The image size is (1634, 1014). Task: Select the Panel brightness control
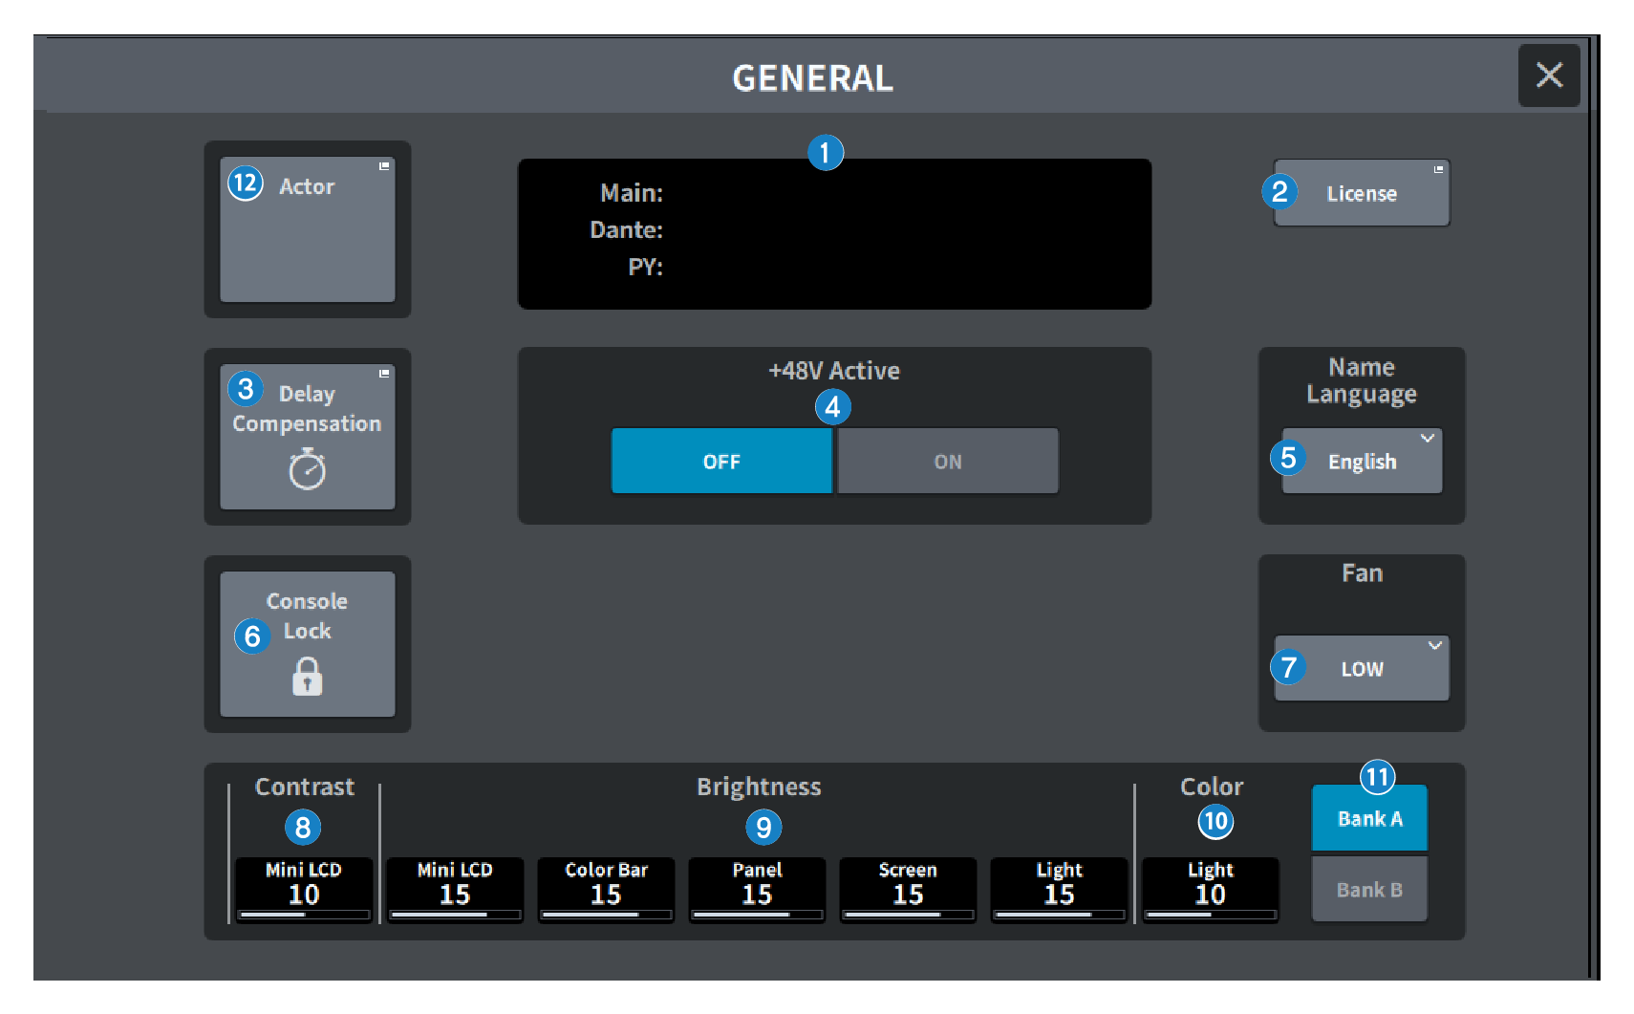click(757, 889)
